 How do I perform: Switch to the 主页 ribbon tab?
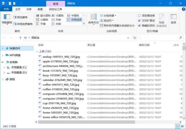(x=18, y=9)
